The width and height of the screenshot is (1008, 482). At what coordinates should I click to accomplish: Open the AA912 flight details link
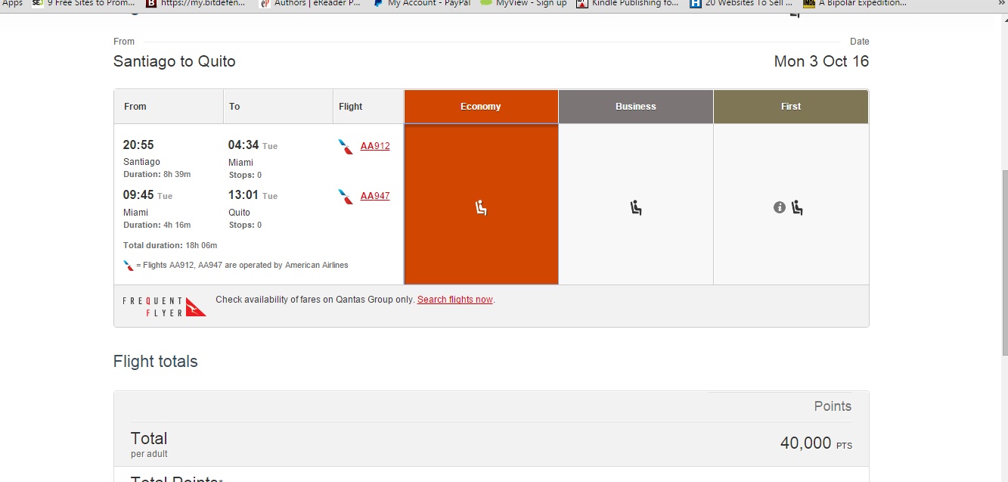[375, 146]
